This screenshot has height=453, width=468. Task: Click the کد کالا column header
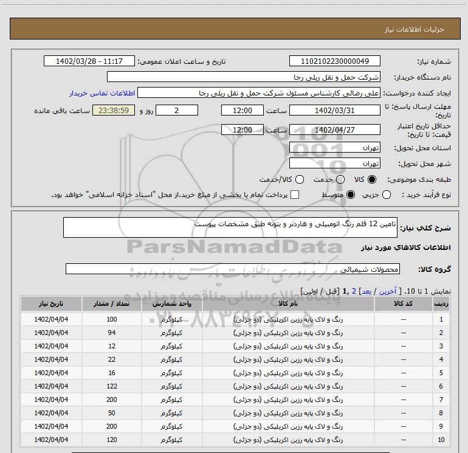pos(403,303)
